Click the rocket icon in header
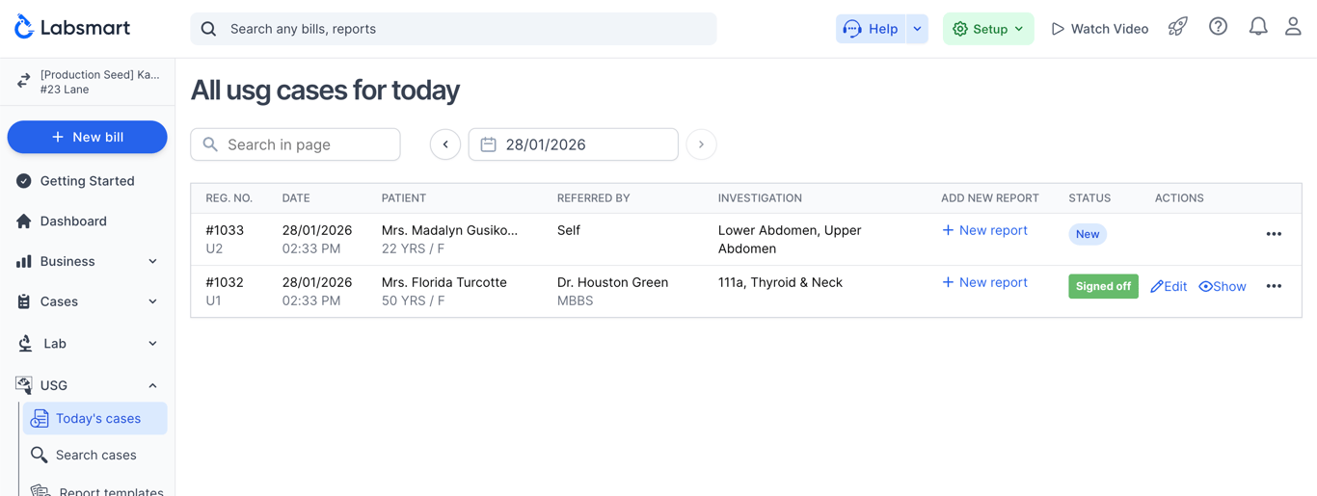 click(1177, 28)
